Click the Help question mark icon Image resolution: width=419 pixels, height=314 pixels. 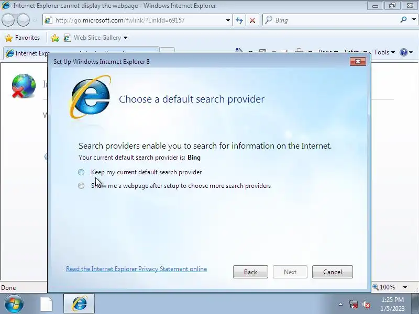(403, 52)
